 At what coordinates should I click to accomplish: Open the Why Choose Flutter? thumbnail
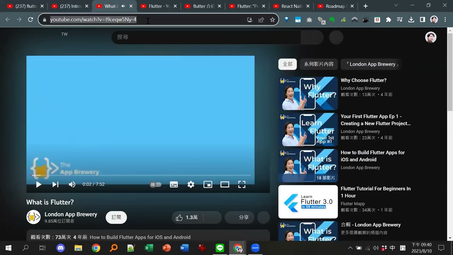(308, 93)
